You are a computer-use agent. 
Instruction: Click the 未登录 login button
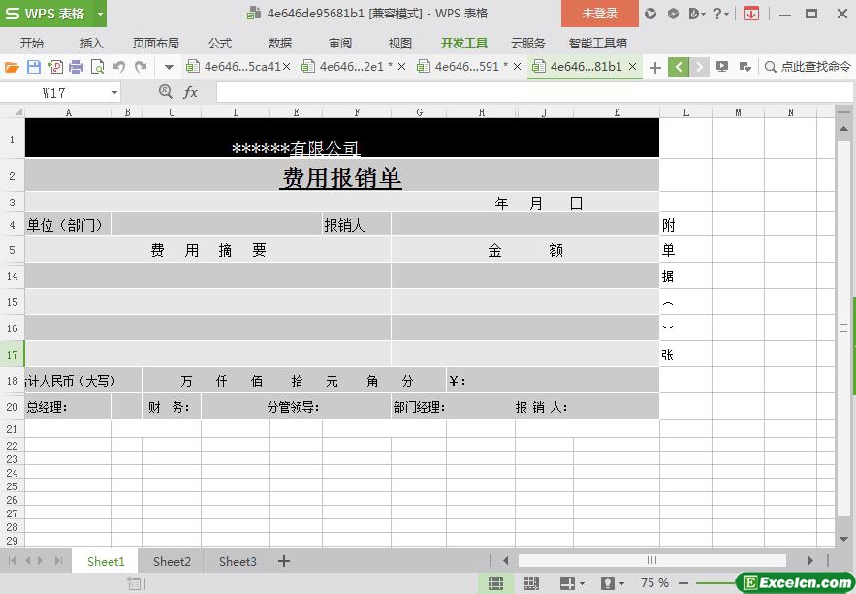tap(599, 14)
